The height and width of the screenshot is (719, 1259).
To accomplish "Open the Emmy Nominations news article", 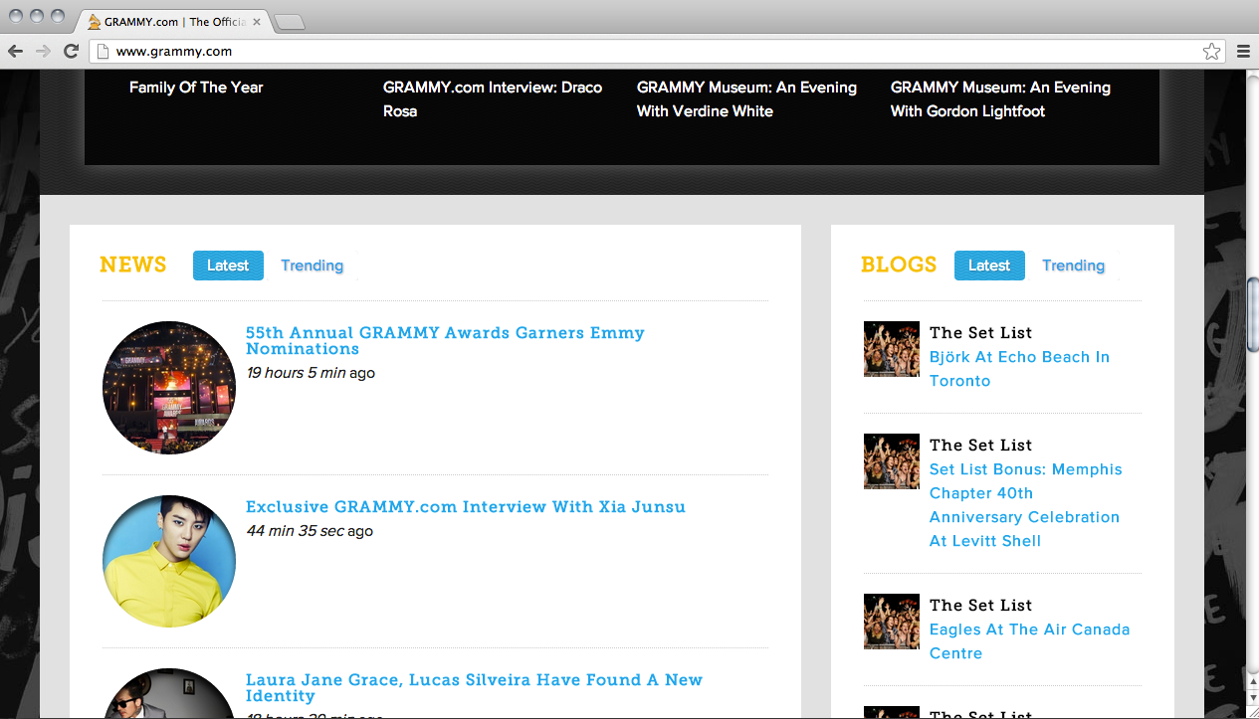I will click(446, 340).
